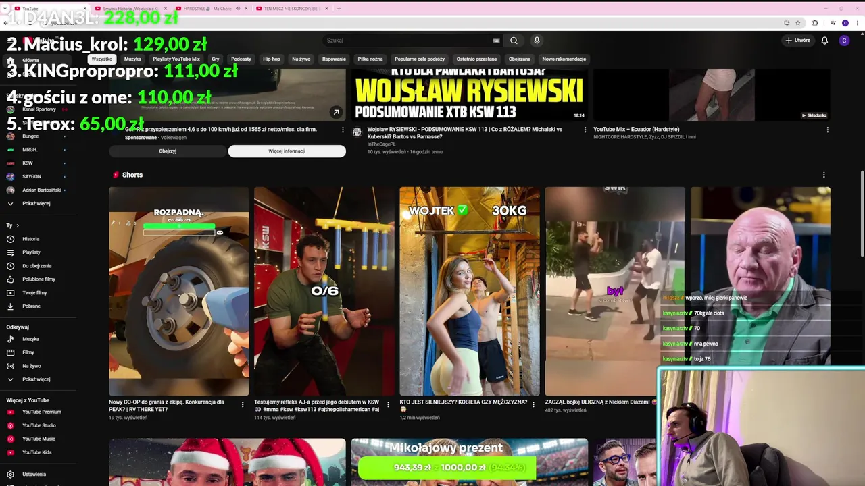Open options menu for YouTube Mix Ecuador
The width and height of the screenshot is (865, 486).
pos(827,130)
